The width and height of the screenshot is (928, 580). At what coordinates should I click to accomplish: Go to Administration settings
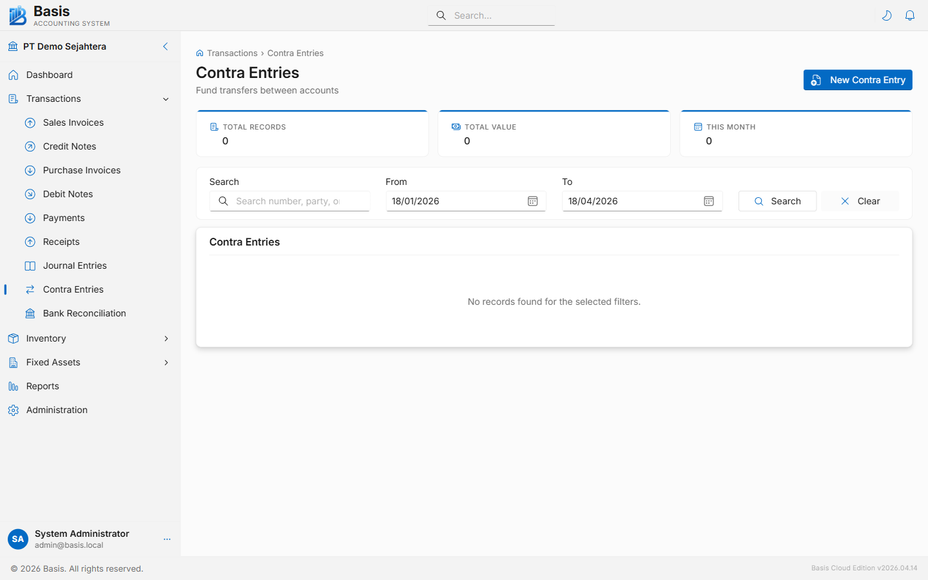click(x=57, y=410)
